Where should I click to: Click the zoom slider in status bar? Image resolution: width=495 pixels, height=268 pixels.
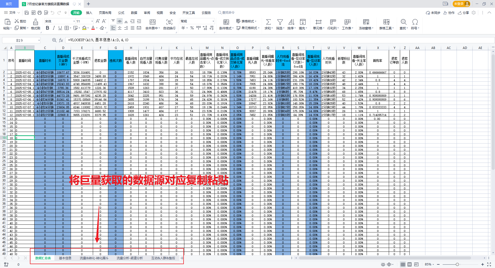[457, 264]
